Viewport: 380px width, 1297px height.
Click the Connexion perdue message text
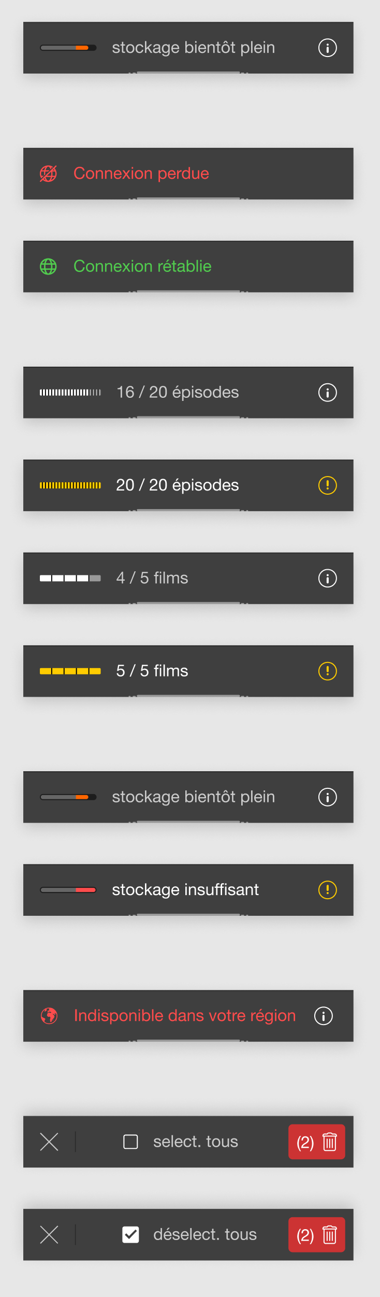[x=141, y=174]
